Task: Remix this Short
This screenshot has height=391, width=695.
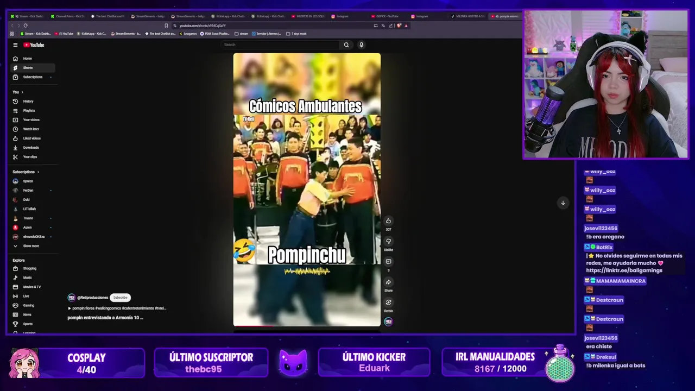Action: click(x=388, y=302)
